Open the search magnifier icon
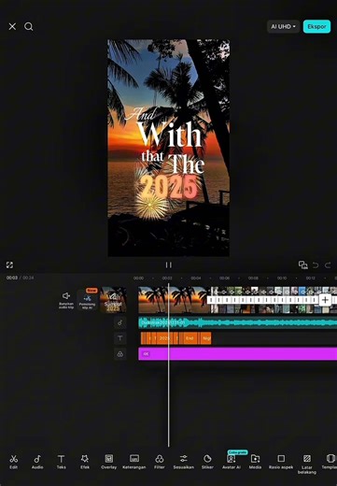This screenshot has width=337, height=486. click(29, 27)
